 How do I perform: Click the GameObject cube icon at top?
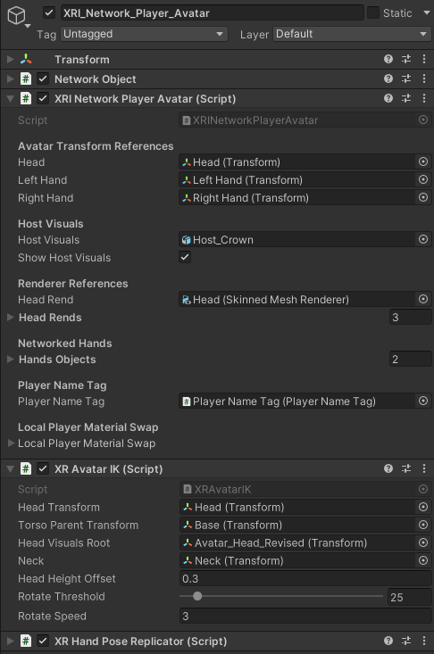[17, 16]
